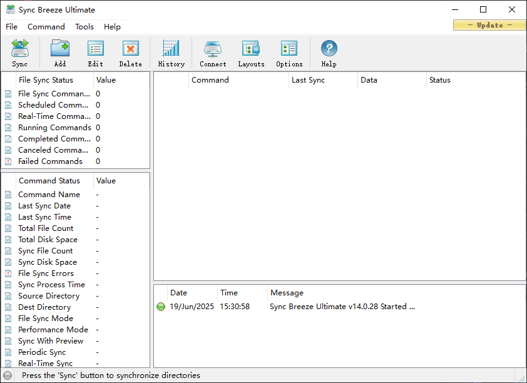Open the Help menu
527x383 pixels.
pos(112,26)
